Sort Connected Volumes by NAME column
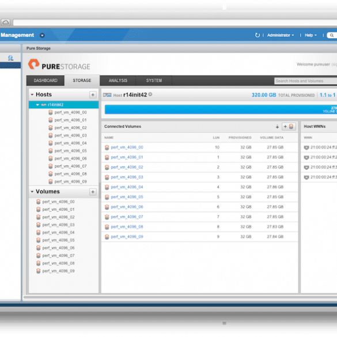This screenshot has height=337, width=337. coord(109,138)
